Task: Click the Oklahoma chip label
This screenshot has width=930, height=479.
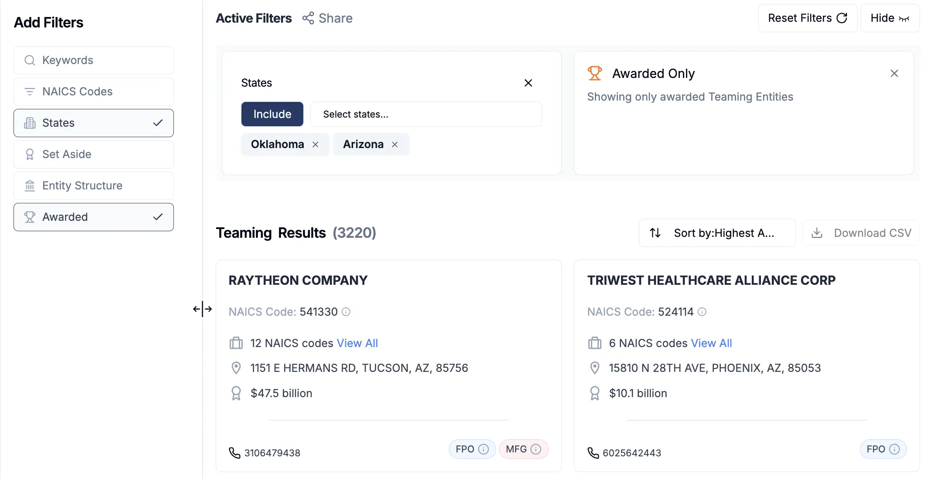Action: click(x=278, y=144)
